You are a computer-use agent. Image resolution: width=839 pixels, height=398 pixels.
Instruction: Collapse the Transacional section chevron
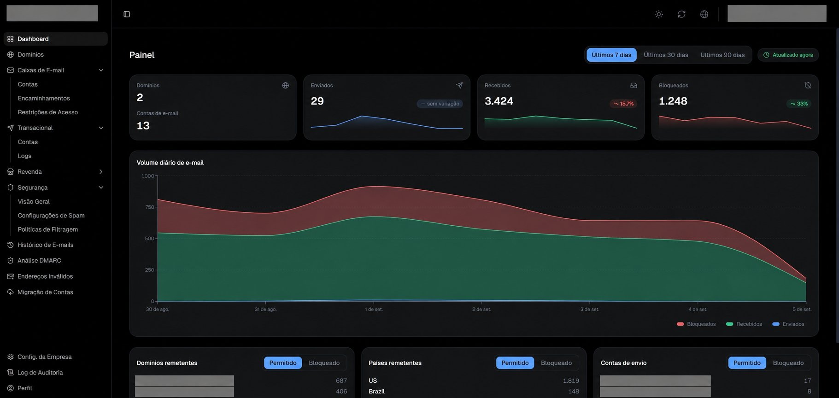(101, 128)
